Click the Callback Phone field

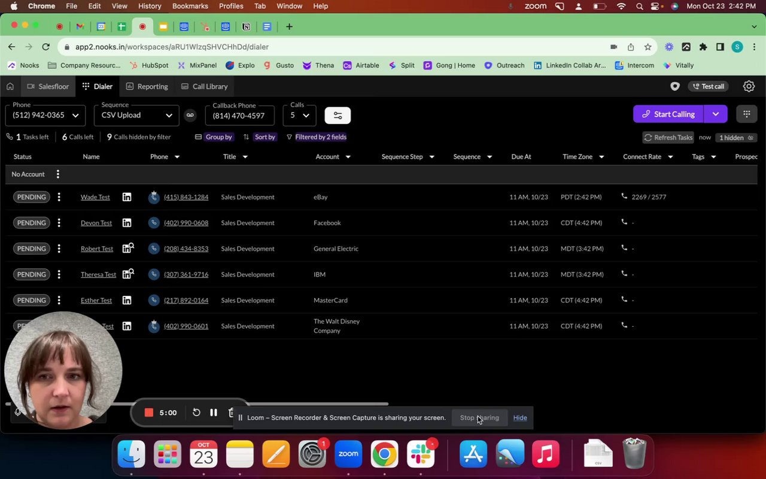click(x=239, y=115)
